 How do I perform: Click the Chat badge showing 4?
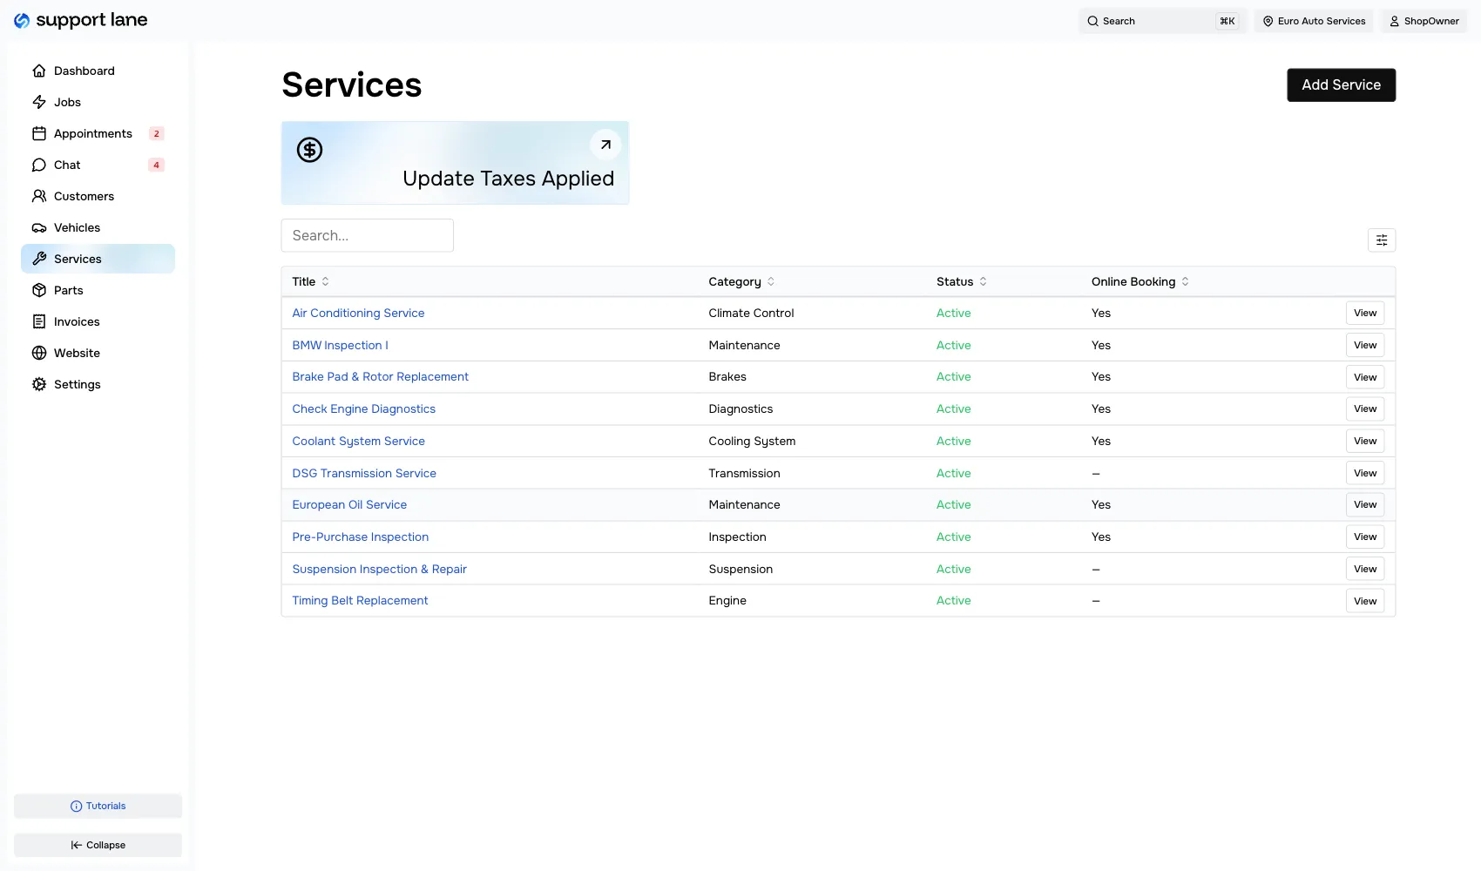157,165
